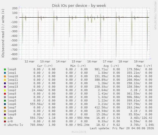Click the ubuntu-lv max value '3.70k/'
Screen dimensions: 158x135
[x=135, y=125]
